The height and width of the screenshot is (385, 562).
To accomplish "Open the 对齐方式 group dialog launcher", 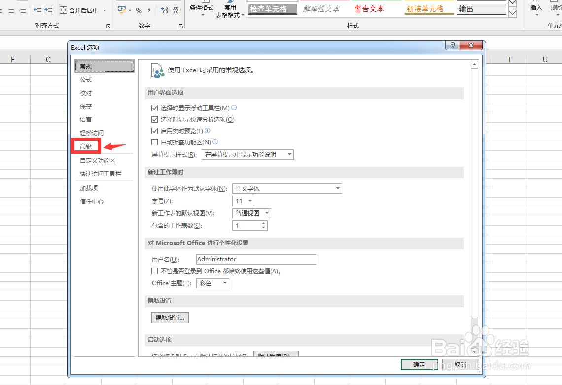I will tap(108, 26).
